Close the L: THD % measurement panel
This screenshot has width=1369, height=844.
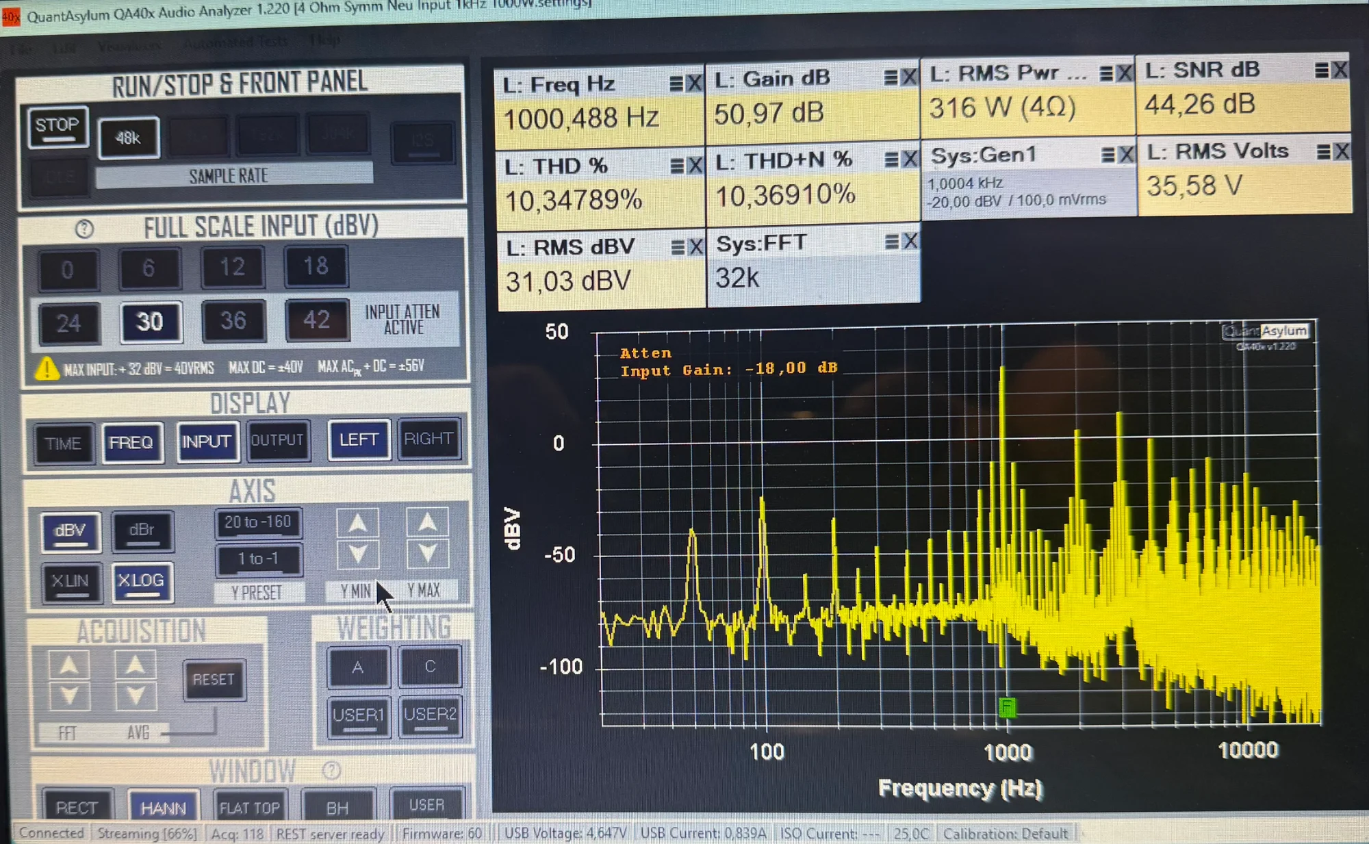[x=695, y=166]
